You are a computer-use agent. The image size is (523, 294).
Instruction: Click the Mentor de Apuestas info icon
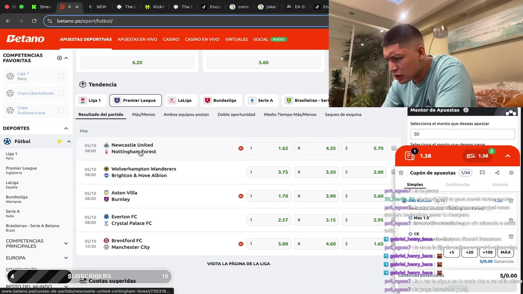tap(466, 110)
